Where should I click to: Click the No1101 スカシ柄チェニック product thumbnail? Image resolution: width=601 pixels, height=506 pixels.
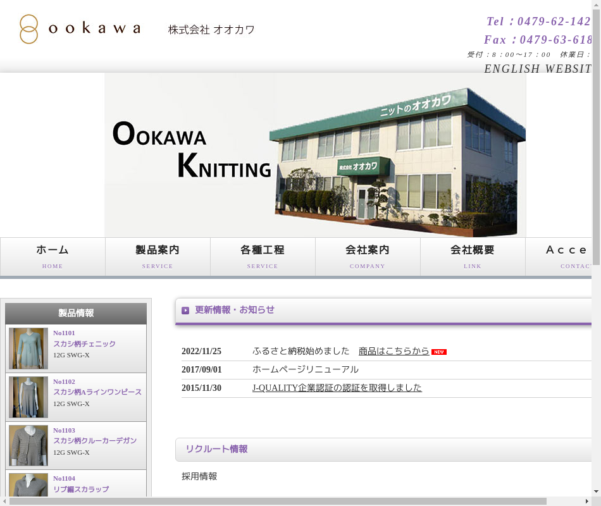tap(28, 349)
